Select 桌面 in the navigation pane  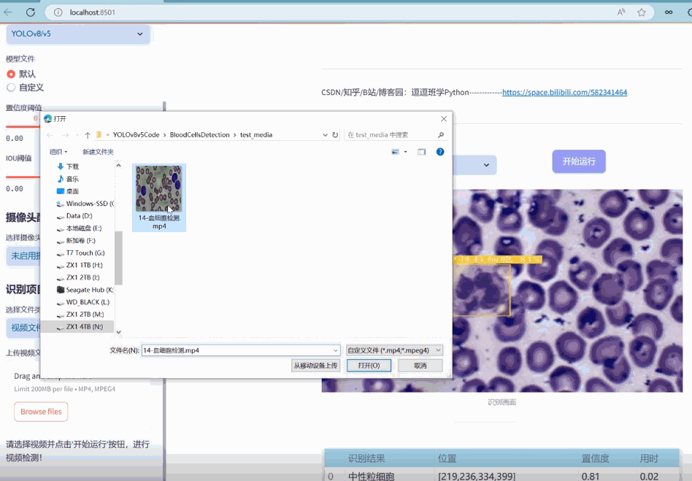pyautogui.click(x=72, y=191)
